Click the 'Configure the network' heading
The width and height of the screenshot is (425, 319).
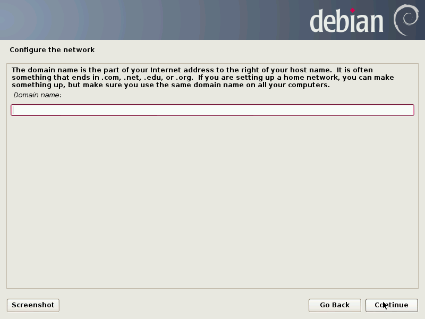[x=52, y=50]
